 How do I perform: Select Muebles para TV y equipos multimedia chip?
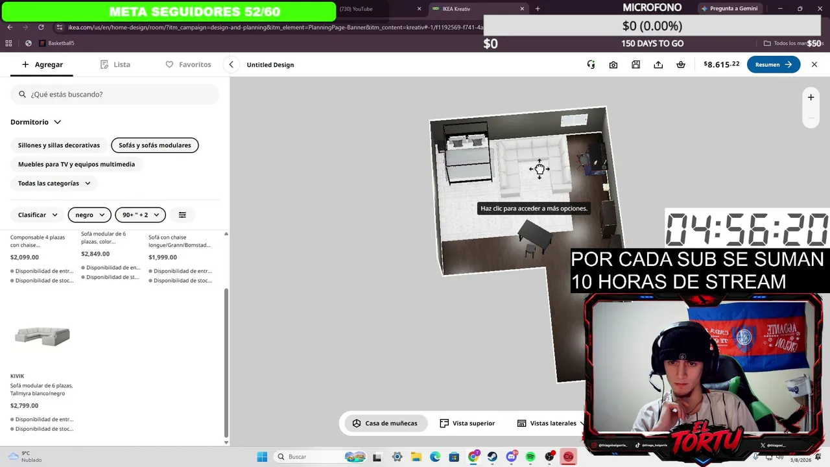pyautogui.click(x=77, y=164)
